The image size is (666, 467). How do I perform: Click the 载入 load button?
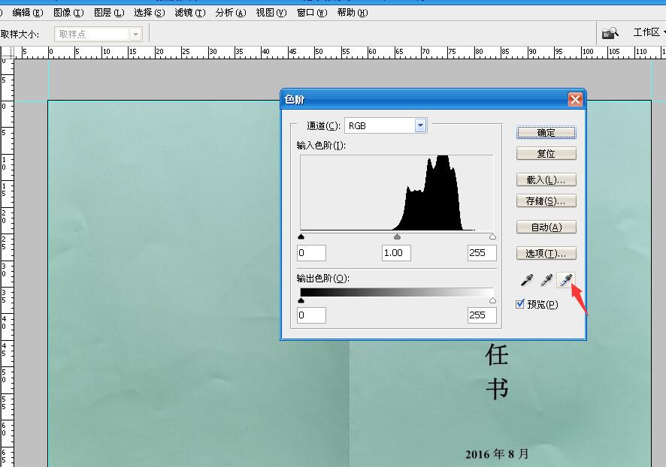pos(546,180)
